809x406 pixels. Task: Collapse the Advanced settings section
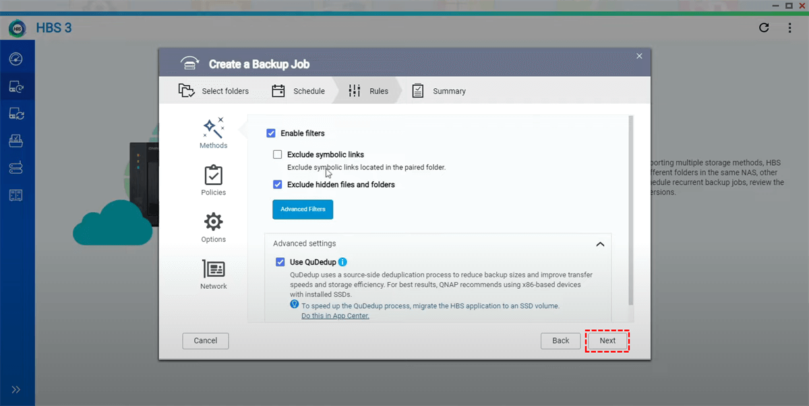click(x=600, y=244)
